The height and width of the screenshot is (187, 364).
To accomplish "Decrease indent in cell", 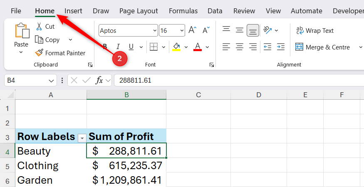I will [267, 47].
